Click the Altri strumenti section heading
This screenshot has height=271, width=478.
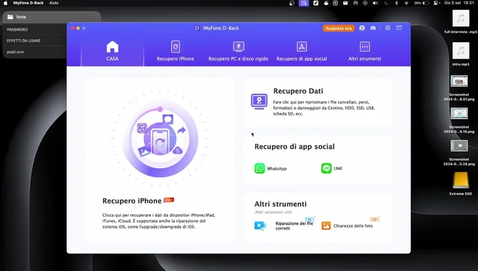(280, 204)
